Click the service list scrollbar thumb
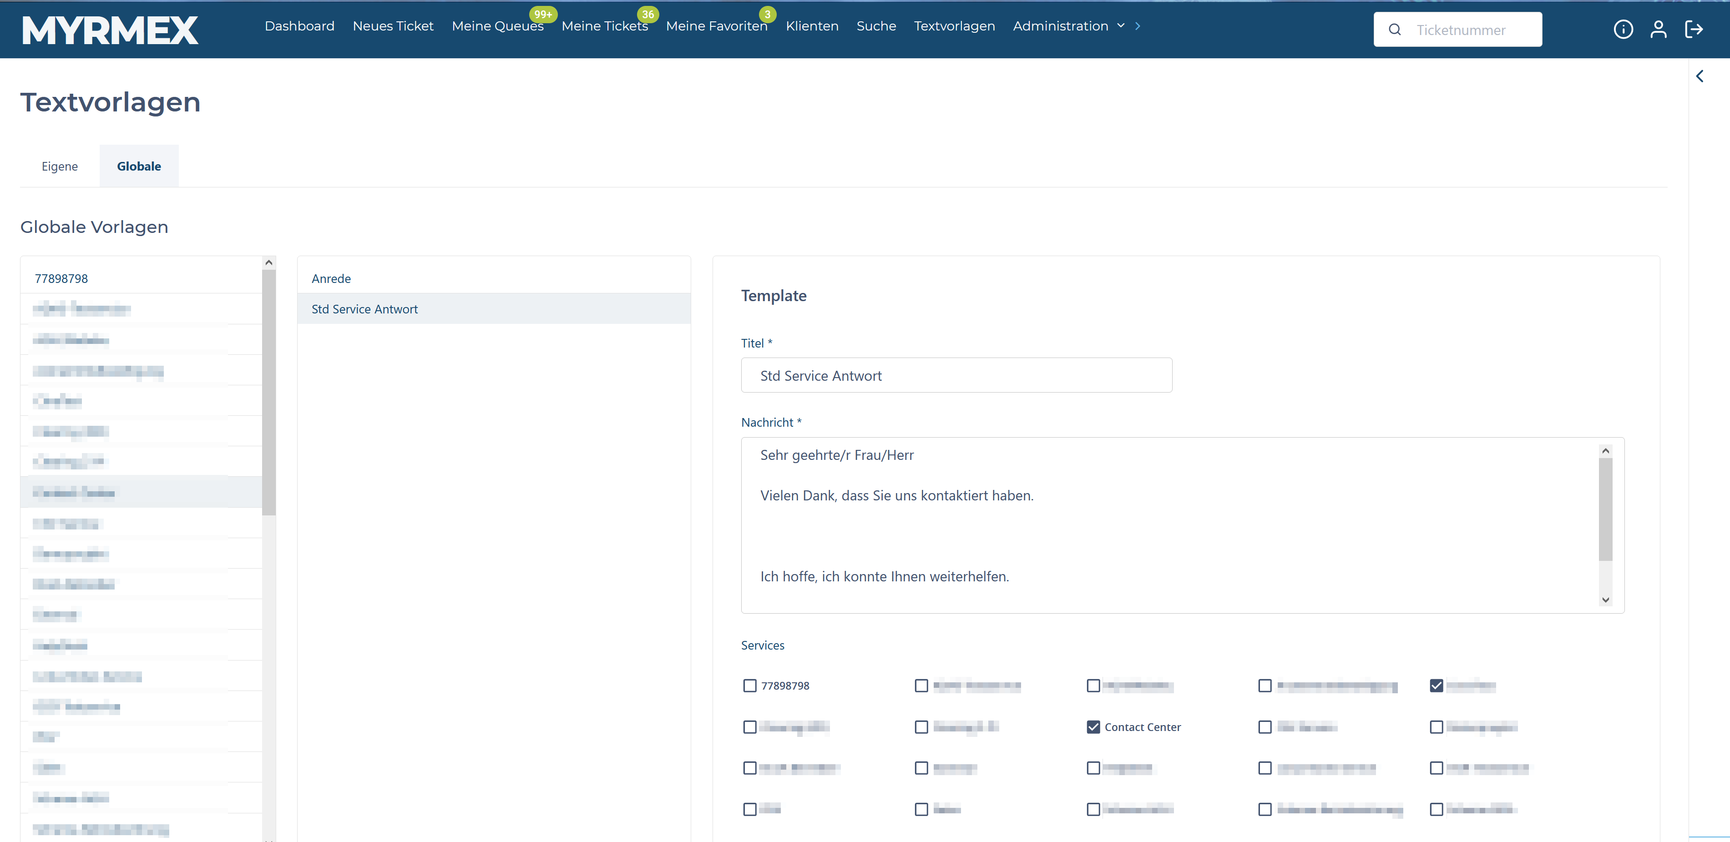This screenshot has height=842, width=1730. click(x=268, y=392)
